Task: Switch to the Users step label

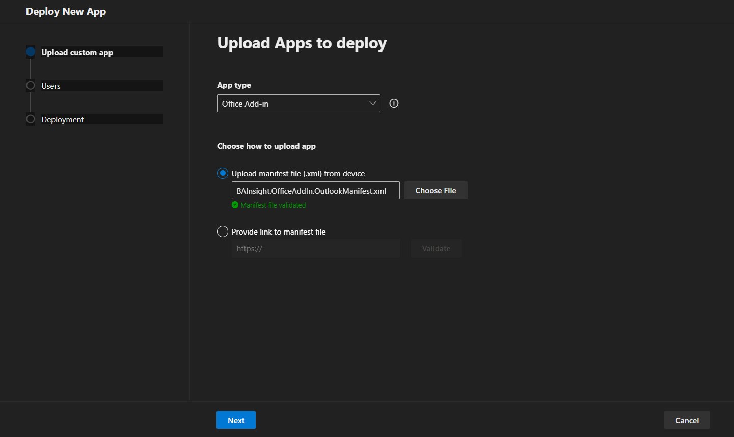Action: (x=51, y=86)
